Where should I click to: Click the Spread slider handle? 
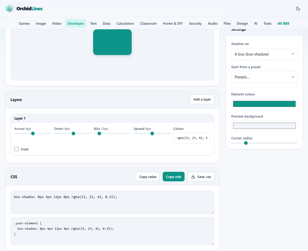pos(152,133)
